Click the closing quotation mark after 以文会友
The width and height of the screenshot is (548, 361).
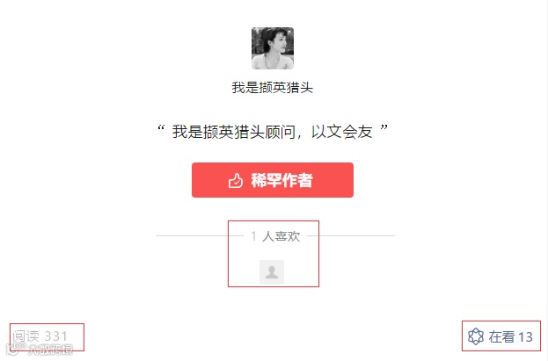tap(384, 127)
